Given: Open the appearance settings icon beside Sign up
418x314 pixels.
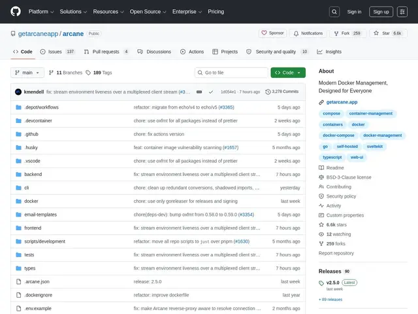Looking at the screenshot, I should [x=402, y=12].
